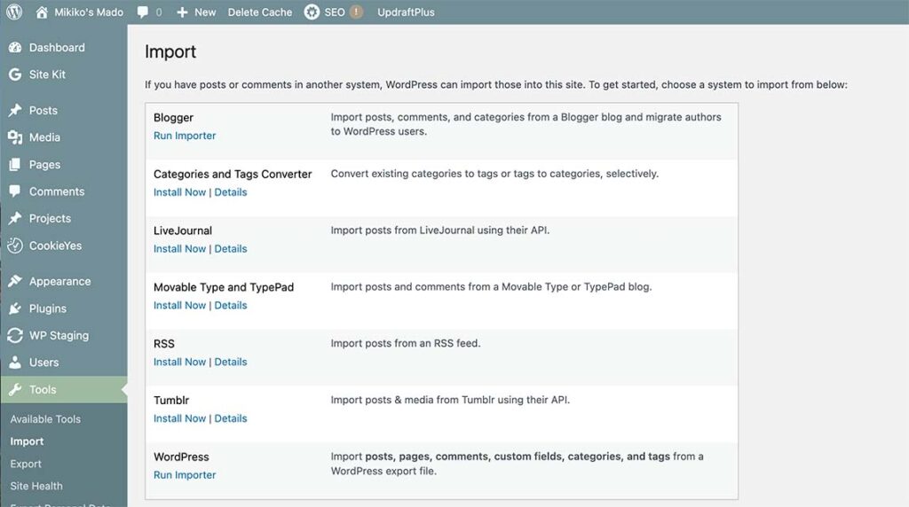Install the RSS importer

(x=179, y=362)
